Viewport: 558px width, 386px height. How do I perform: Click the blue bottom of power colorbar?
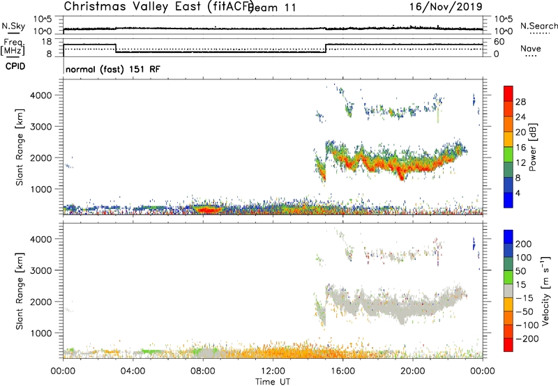tap(508, 200)
